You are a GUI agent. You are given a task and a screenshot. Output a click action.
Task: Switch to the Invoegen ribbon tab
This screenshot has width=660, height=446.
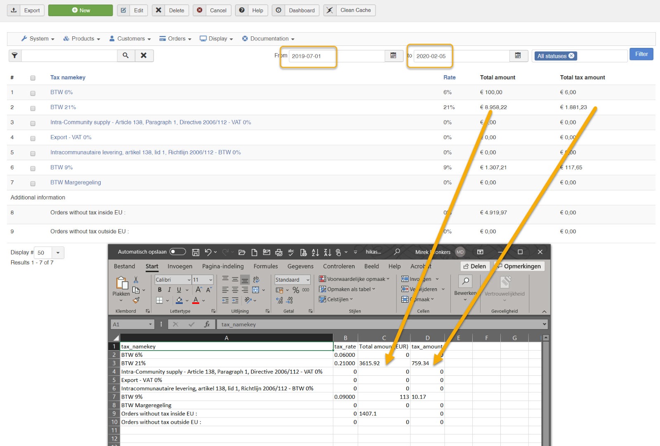pyautogui.click(x=180, y=266)
